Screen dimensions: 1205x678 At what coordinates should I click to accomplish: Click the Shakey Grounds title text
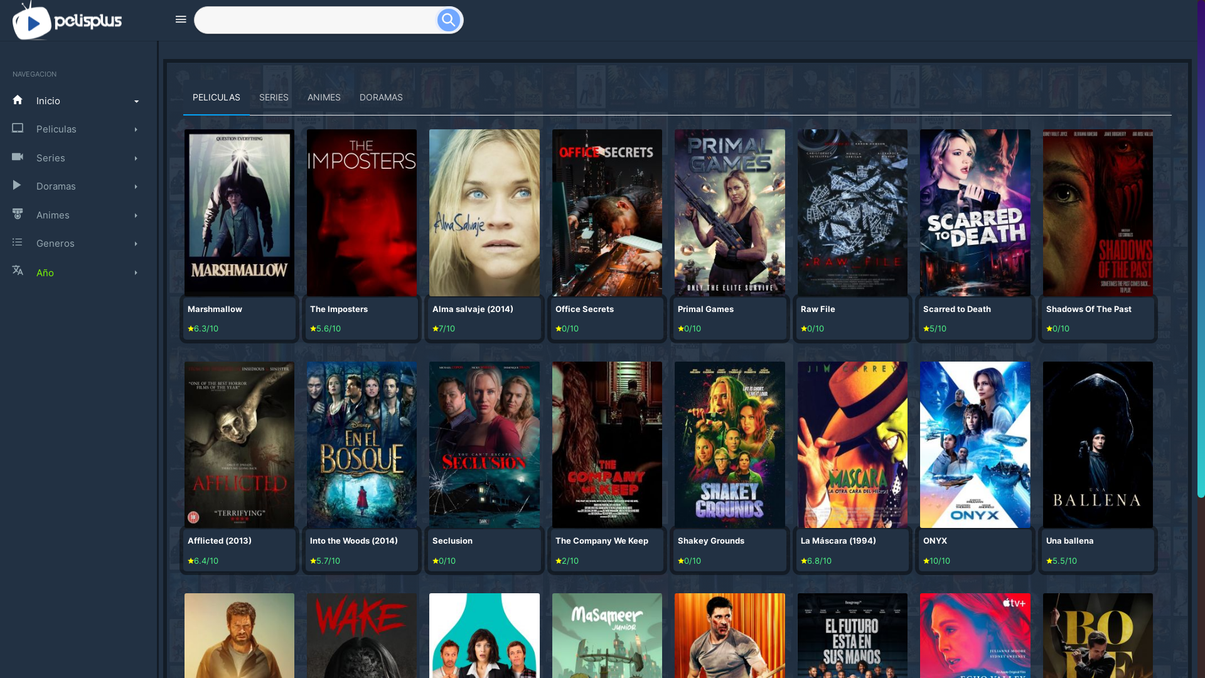tap(711, 541)
